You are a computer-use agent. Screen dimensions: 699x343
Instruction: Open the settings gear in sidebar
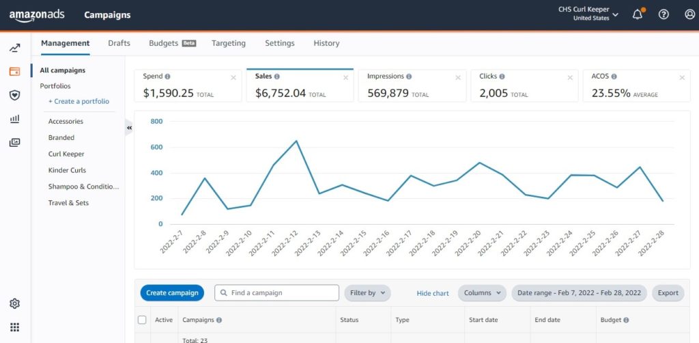(x=14, y=303)
